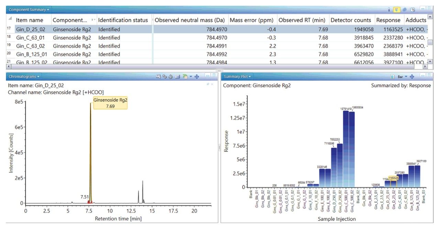Click the table's vertical scrollbar down arrow

tap(430, 62)
